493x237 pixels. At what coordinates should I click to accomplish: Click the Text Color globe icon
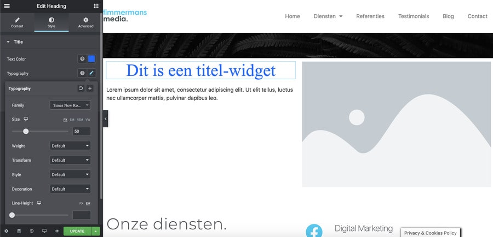click(82, 58)
